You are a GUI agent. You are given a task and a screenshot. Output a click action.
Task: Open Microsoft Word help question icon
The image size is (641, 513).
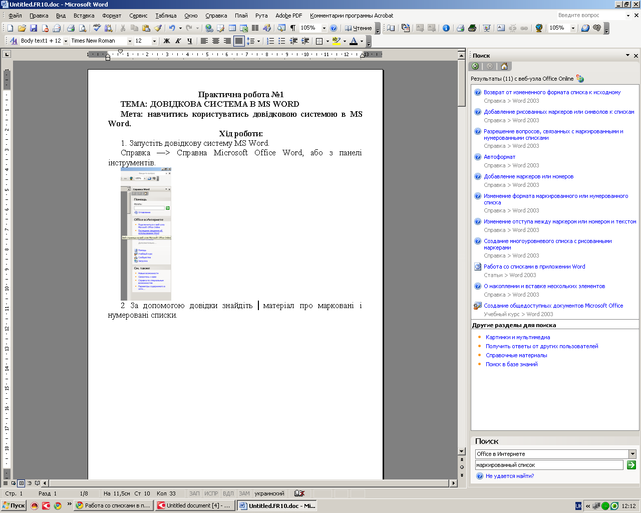tap(334, 28)
